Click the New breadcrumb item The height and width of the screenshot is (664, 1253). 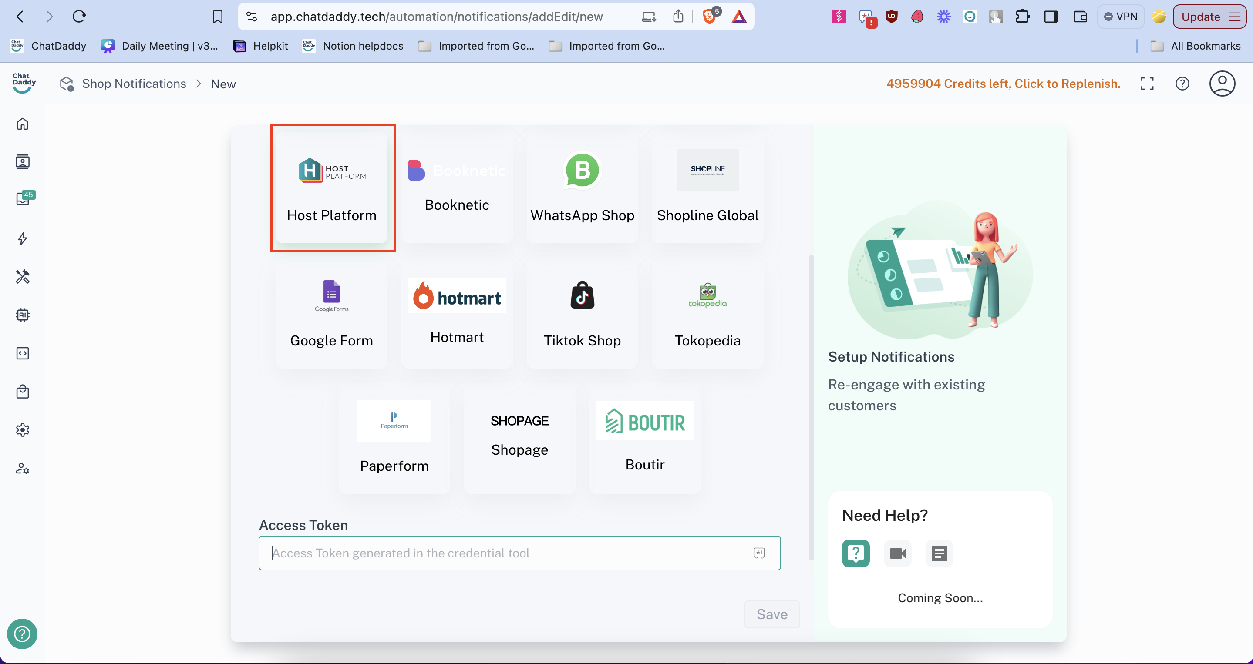(x=223, y=84)
